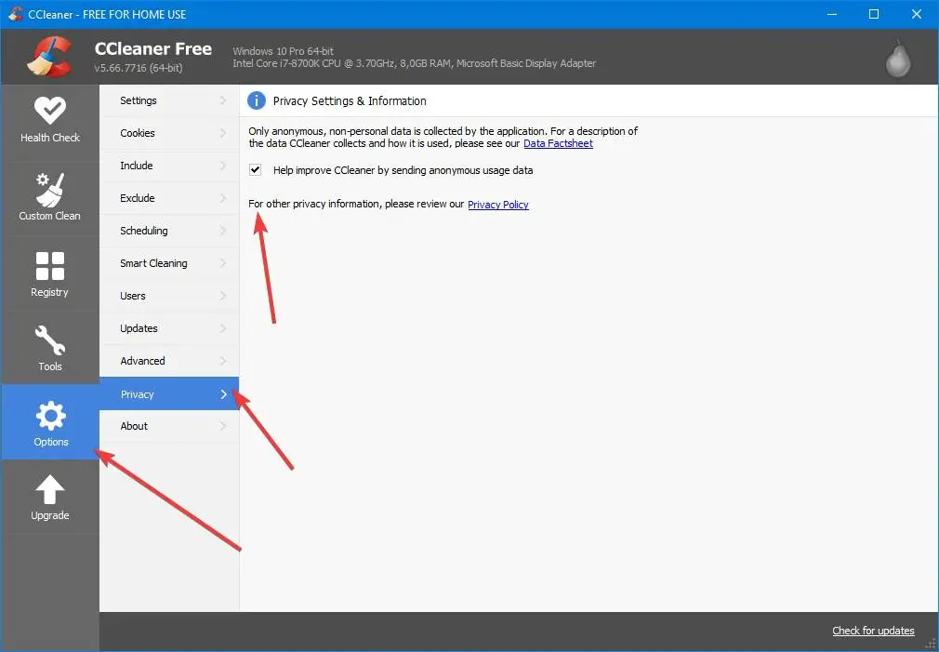The image size is (939, 652).
Task: Close the CCleaner window
Action: point(917,14)
